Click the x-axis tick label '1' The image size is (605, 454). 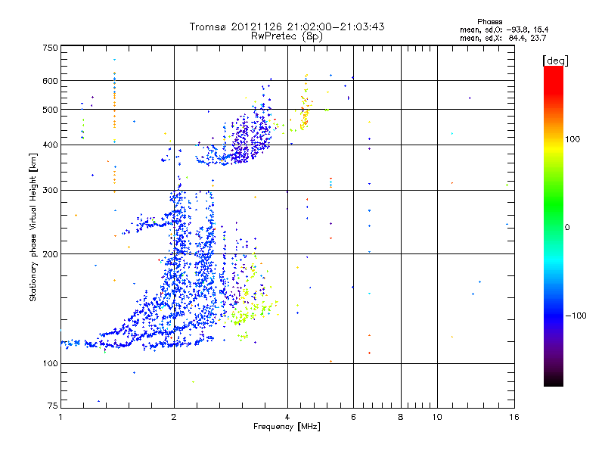tap(60, 417)
